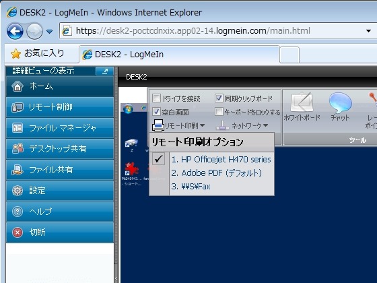This screenshot has height=283, width=377.
Task: Click the house icon for ホーム
Action: [18, 86]
